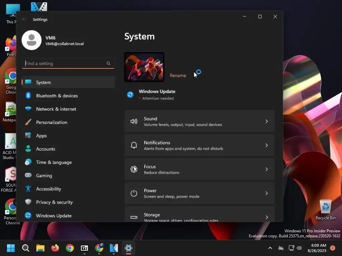This screenshot has width=342, height=256.
Task: Click the Settings gear in the taskbar
Action: (129, 248)
